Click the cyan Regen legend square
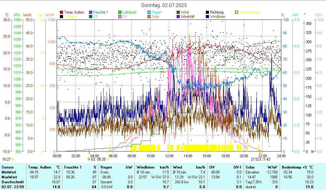This screenshot has height=190, width=326. point(149,13)
